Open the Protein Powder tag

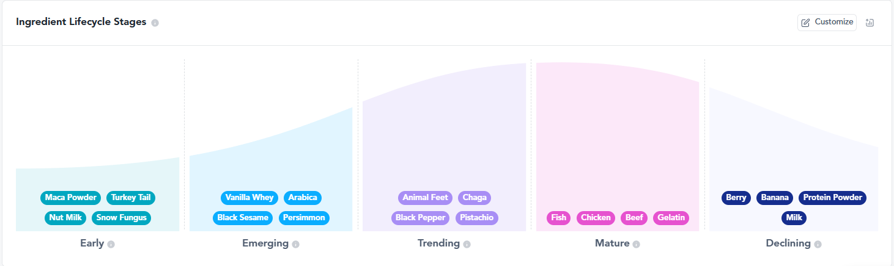click(x=832, y=198)
